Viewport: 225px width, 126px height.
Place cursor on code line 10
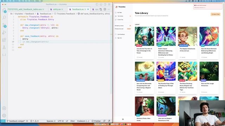(x=65, y=42)
